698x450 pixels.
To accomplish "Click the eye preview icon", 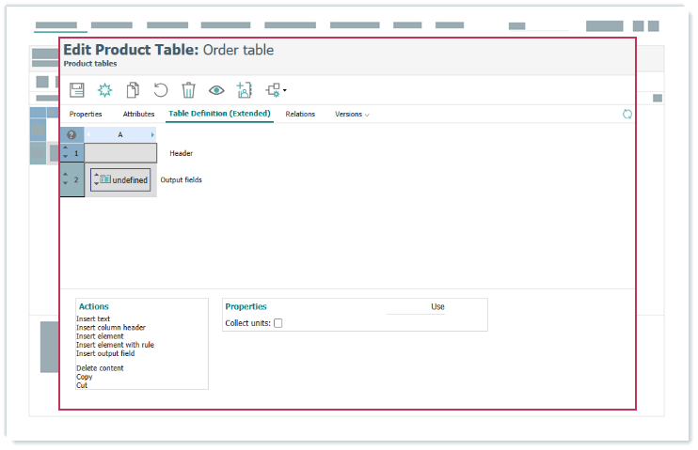I will point(216,90).
